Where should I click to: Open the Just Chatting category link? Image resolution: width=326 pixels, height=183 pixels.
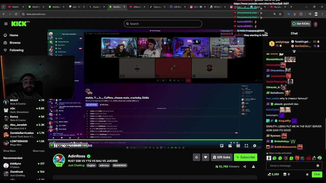[76, 165]
